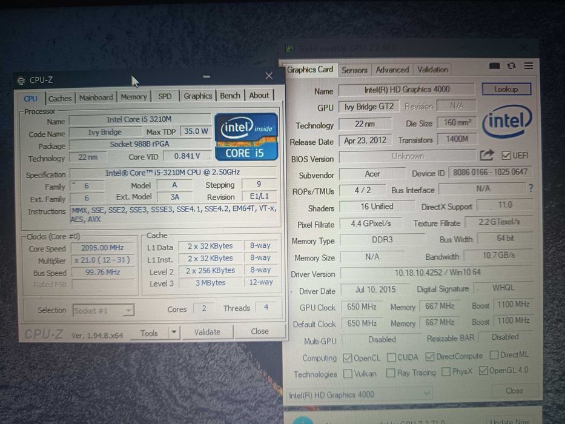Open the Socket #1 selection dropdown
The image size is (565, 424).
103,310
